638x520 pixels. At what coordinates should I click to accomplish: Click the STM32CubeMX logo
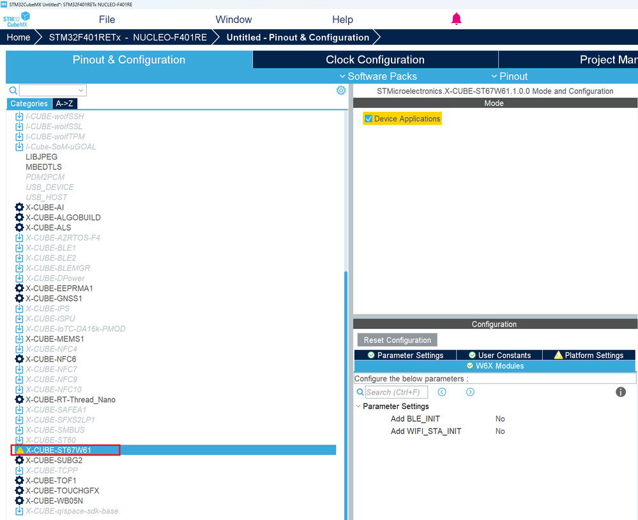(17, 19)
